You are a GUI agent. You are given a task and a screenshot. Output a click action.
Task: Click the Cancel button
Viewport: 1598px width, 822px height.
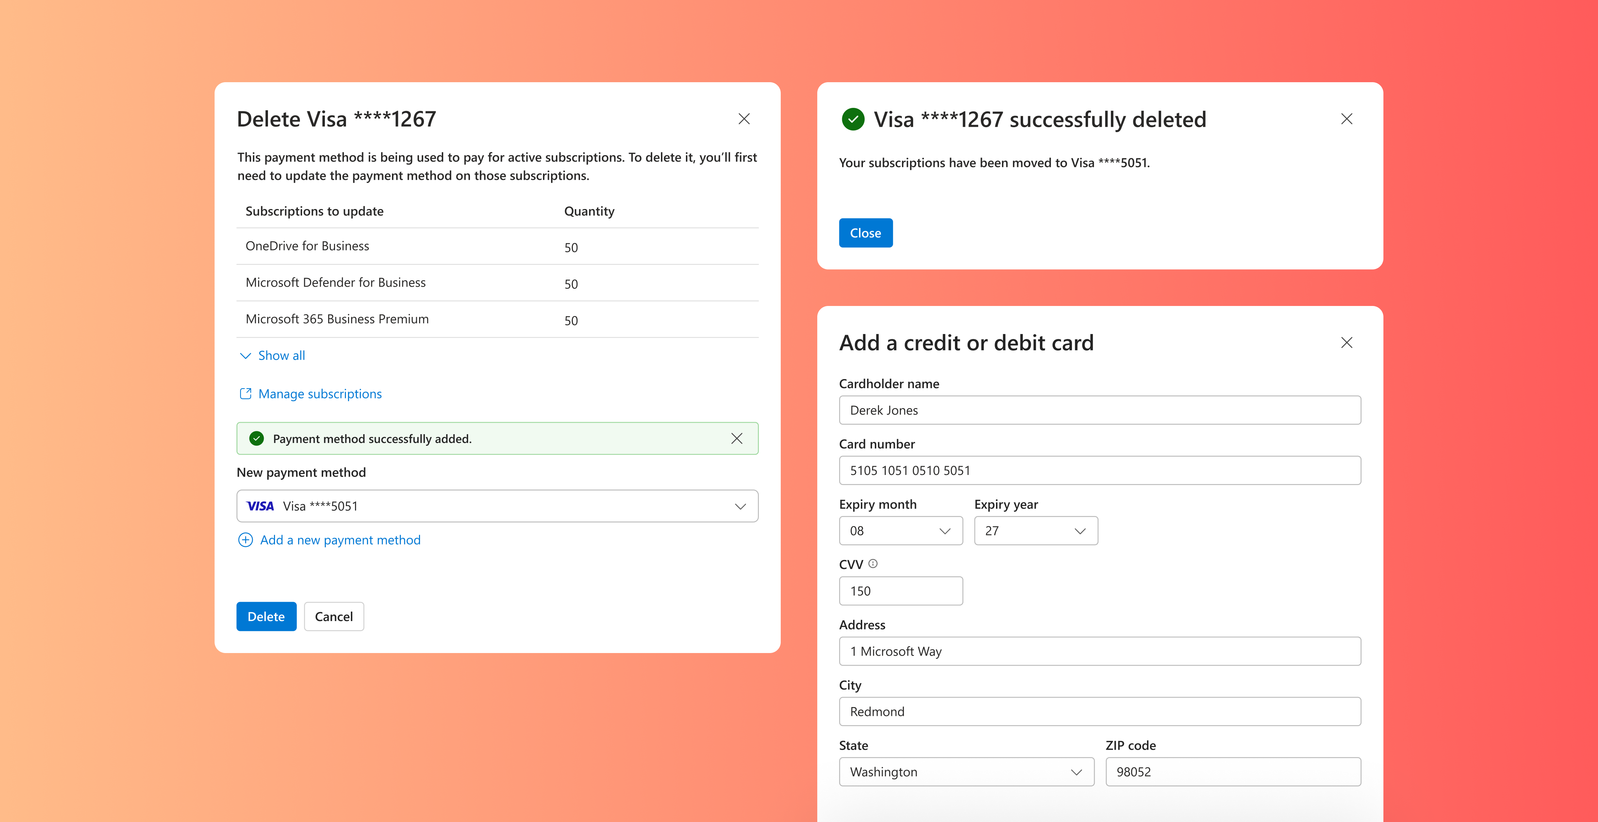tap(334, 616)
